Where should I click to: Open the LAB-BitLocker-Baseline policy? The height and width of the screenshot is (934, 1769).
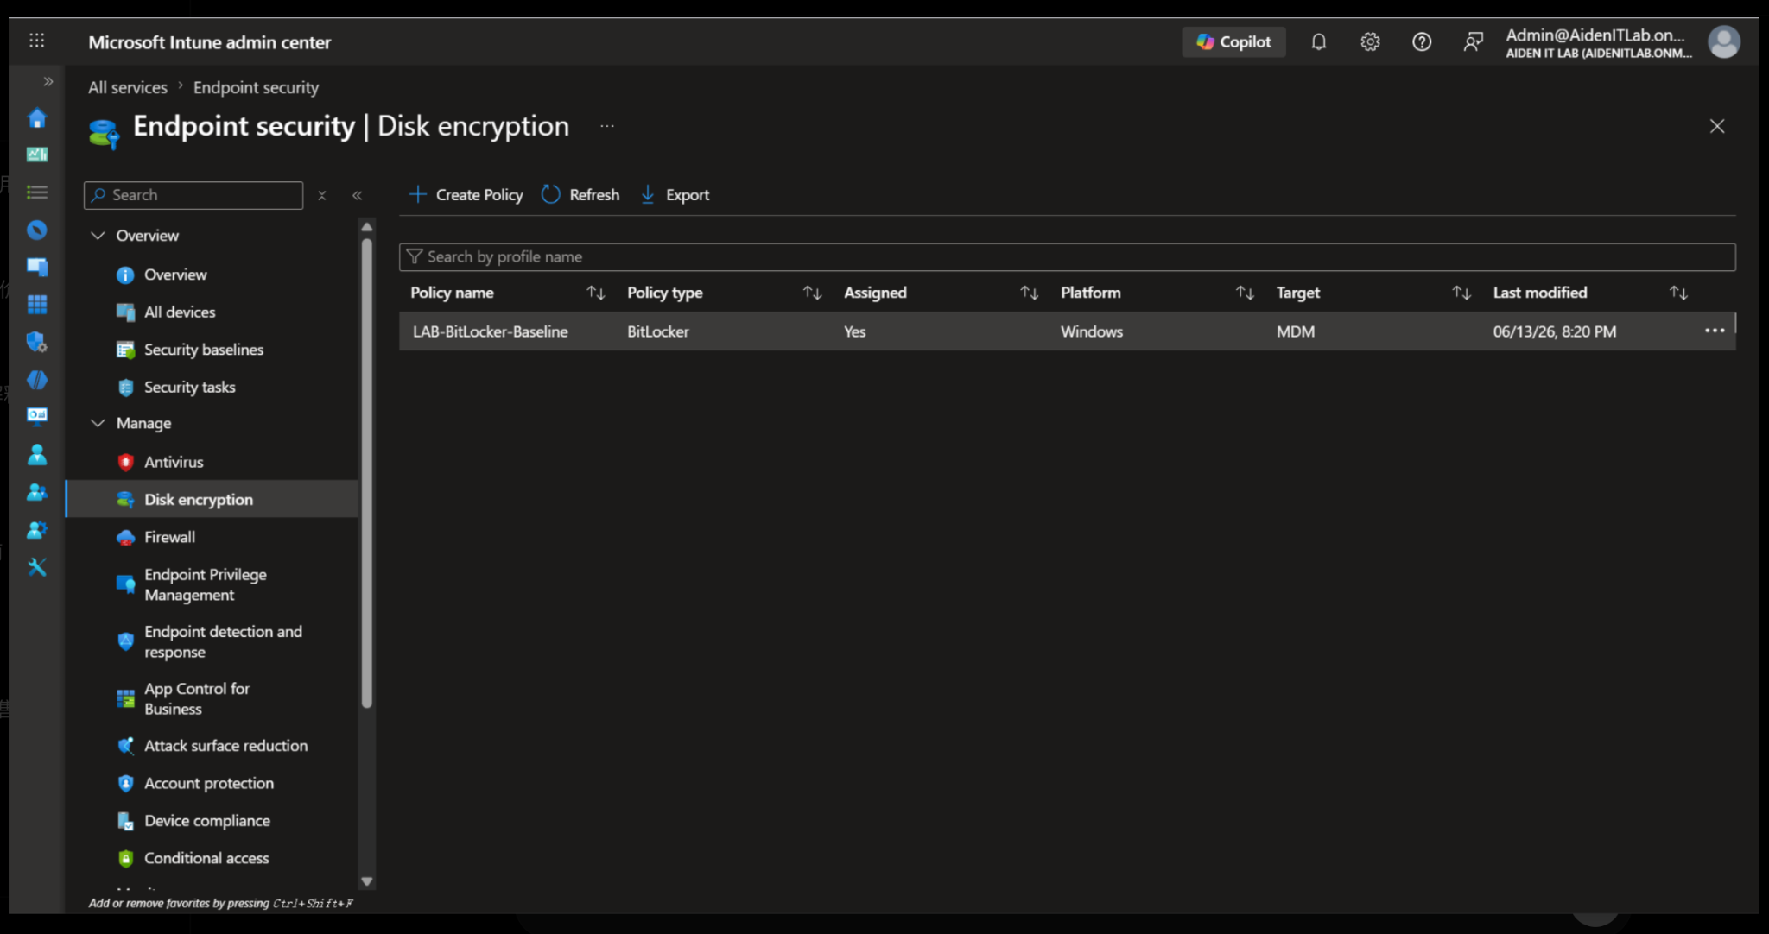tap(490, 331)
